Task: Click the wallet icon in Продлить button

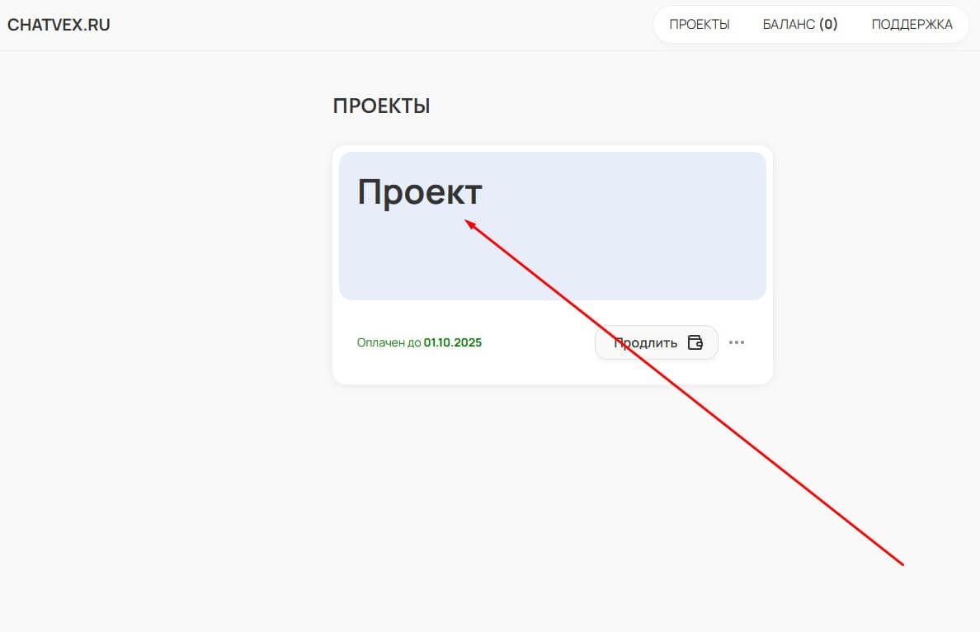Action: point(695,342)
